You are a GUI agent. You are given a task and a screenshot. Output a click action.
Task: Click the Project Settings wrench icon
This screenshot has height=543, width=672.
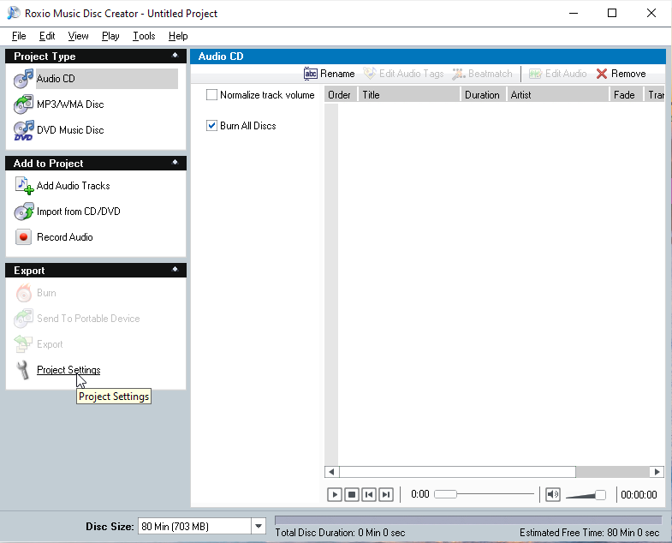(x=23, y=370)
